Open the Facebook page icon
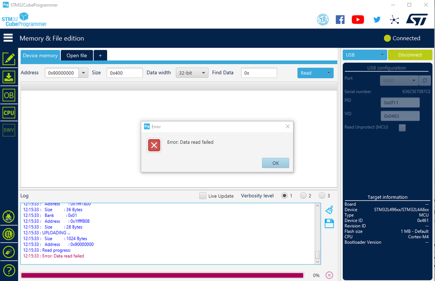The image size is (435, 281). click(x=340, y=20)
